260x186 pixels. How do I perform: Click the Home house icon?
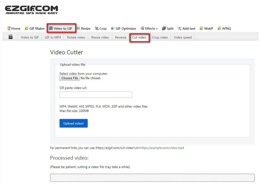[9, 28]
